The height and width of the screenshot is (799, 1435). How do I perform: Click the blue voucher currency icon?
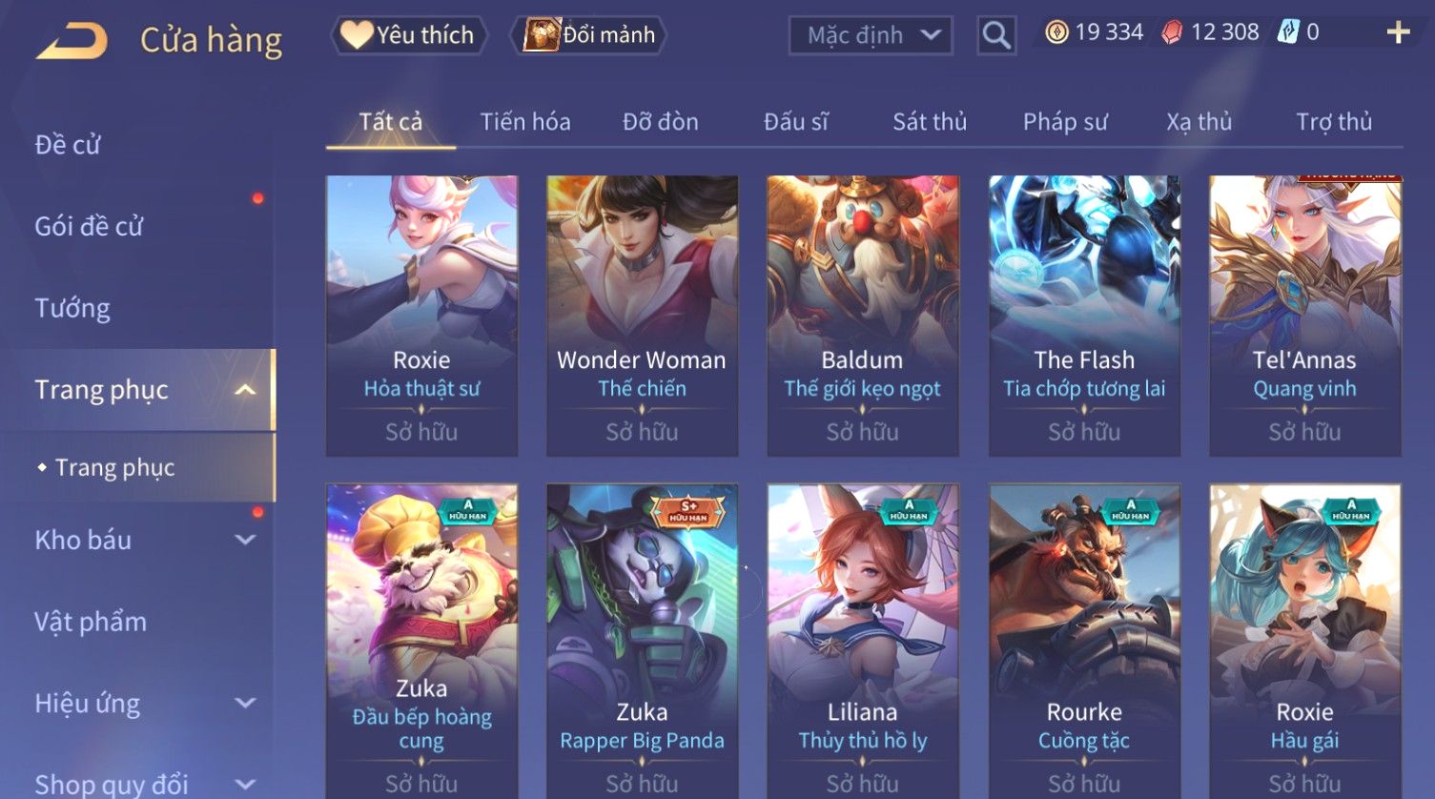pyautogui.click(x=1288, y=32)
